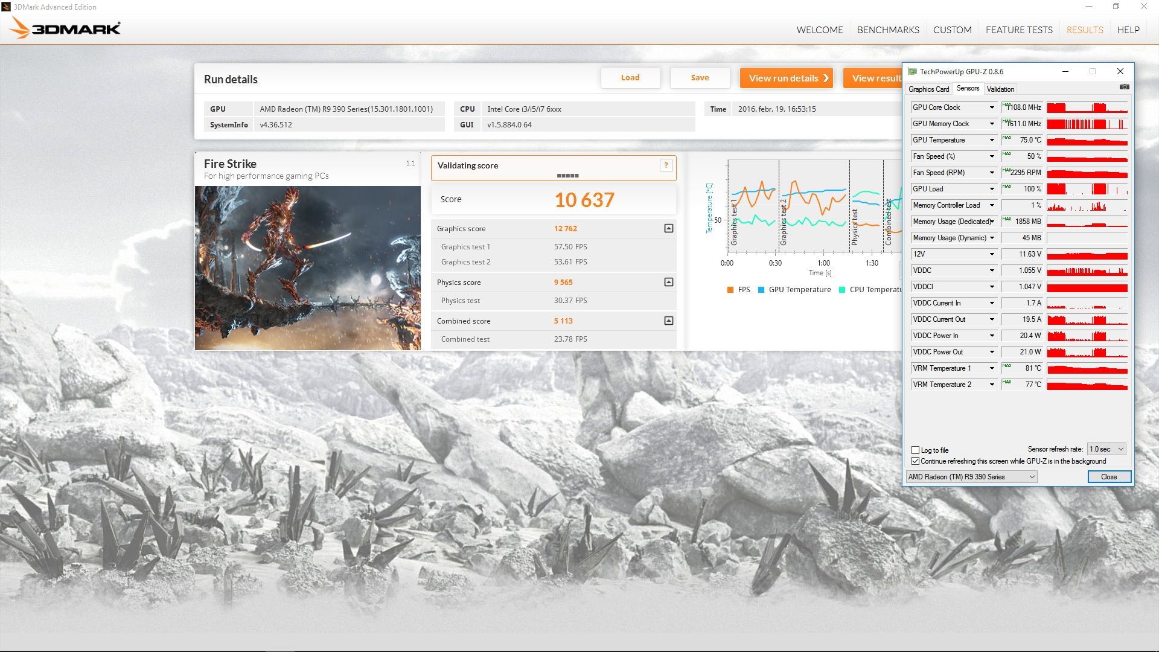
Task: Open FEATURE TESTS menu
Action: (x=1019, y=30)
